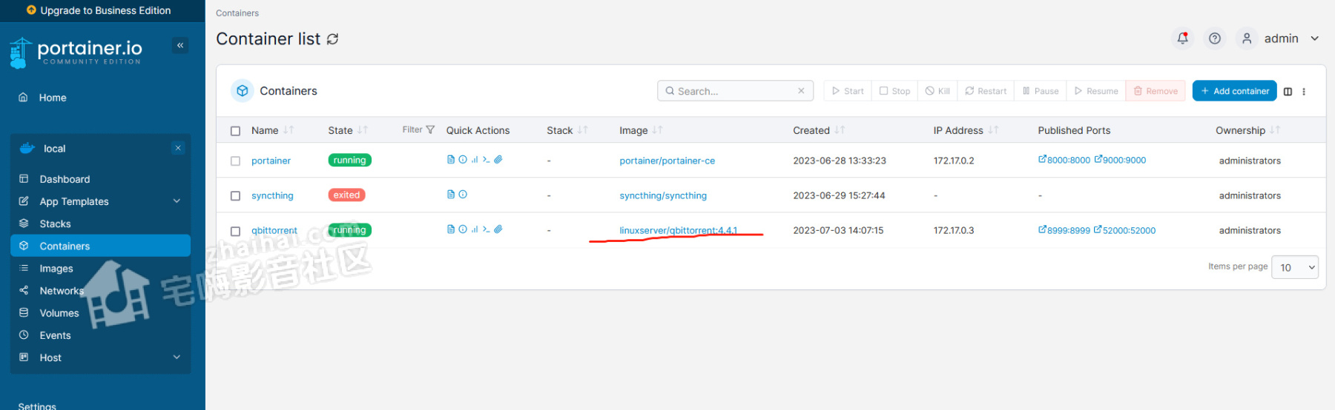Sort containers by Created date

[819, 130]
